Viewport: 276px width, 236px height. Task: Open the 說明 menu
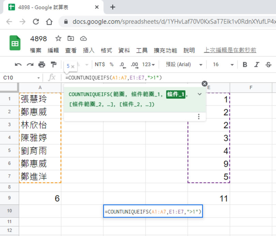click(189, 50)
